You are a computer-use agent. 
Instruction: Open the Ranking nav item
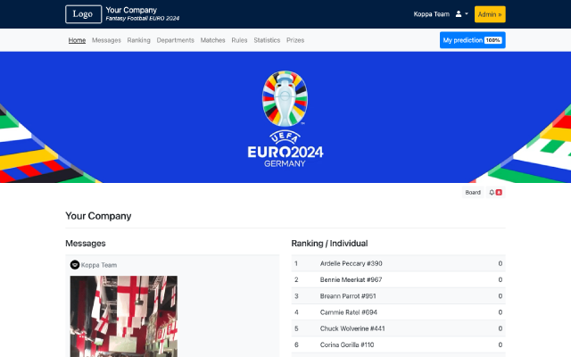coord(139,40)
